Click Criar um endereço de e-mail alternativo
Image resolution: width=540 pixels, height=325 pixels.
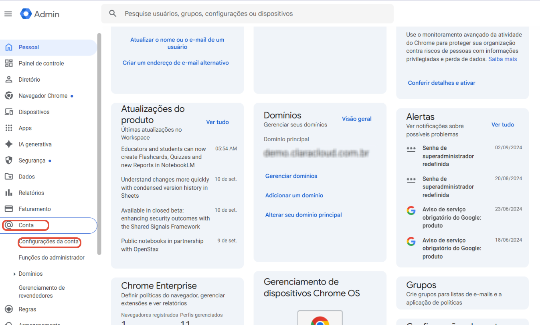pyautogui.click(x=176, y=63)
